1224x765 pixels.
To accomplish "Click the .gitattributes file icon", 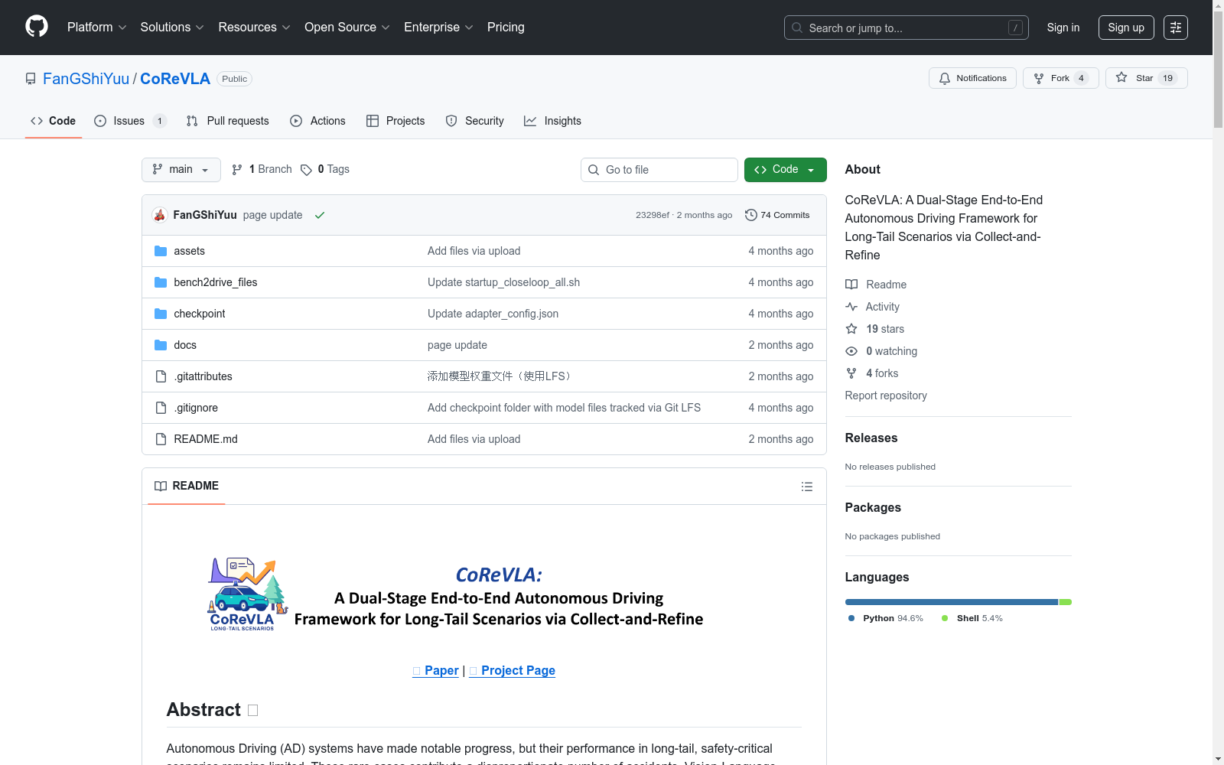I will (161, 376).
